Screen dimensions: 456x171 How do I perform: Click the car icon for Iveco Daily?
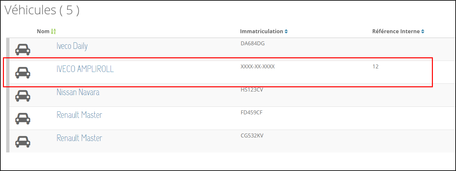[23, 50]
